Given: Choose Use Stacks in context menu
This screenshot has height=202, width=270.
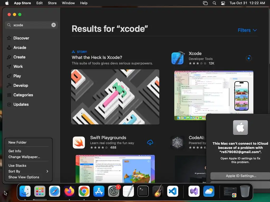Looking at the screenshot, I should coord(28,165).
